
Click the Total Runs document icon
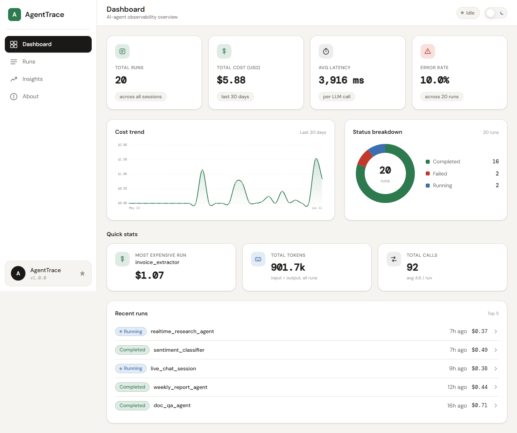tap(122, 51)
